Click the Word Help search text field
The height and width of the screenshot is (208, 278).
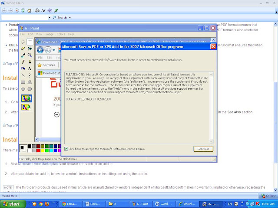[x=25, y=17]
